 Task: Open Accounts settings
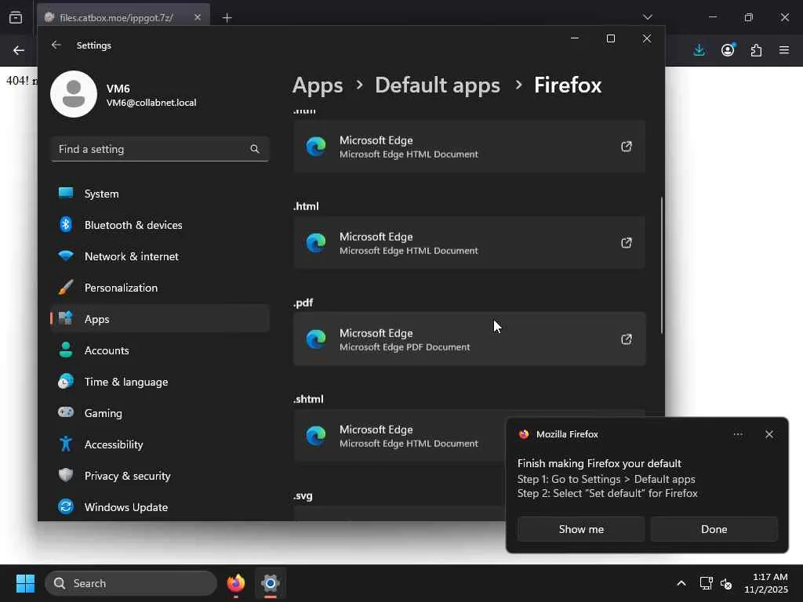click(160, 350)
